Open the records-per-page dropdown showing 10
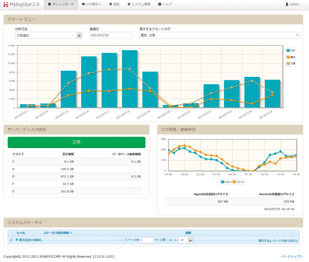 [186, 240]
